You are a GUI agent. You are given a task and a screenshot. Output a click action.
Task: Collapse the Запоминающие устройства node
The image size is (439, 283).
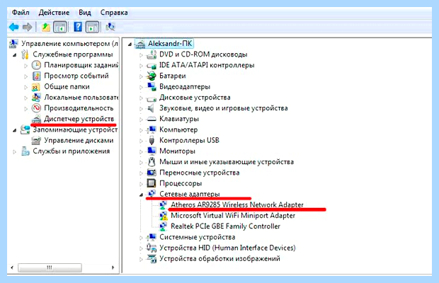coord(15,130)
